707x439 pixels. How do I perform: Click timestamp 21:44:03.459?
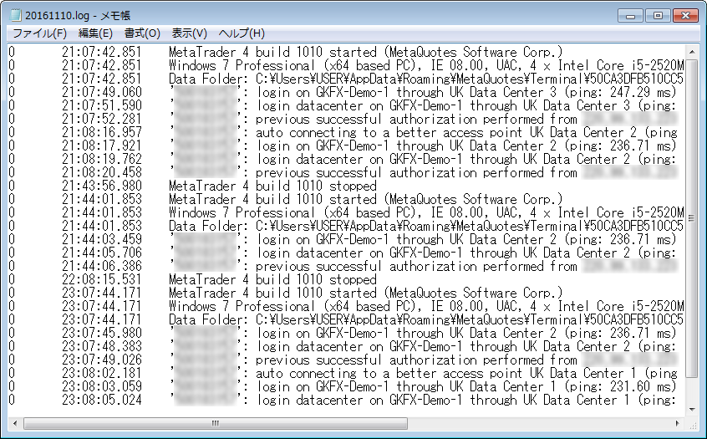[102, 239]
